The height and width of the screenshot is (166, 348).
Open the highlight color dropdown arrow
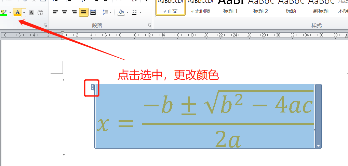11,13
